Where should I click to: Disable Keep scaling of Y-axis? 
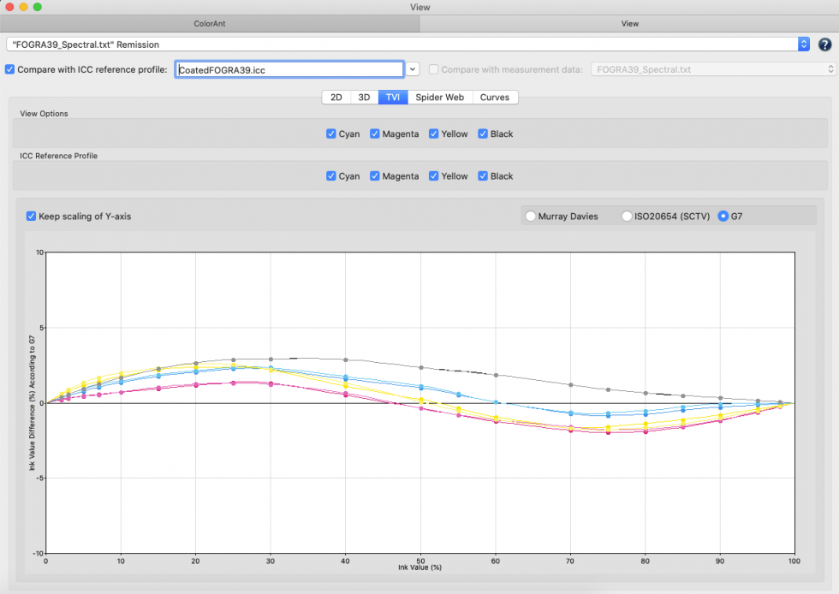point(32,217)
